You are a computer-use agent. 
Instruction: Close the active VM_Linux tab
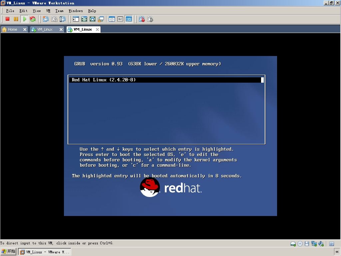click(x=98, y=29)
